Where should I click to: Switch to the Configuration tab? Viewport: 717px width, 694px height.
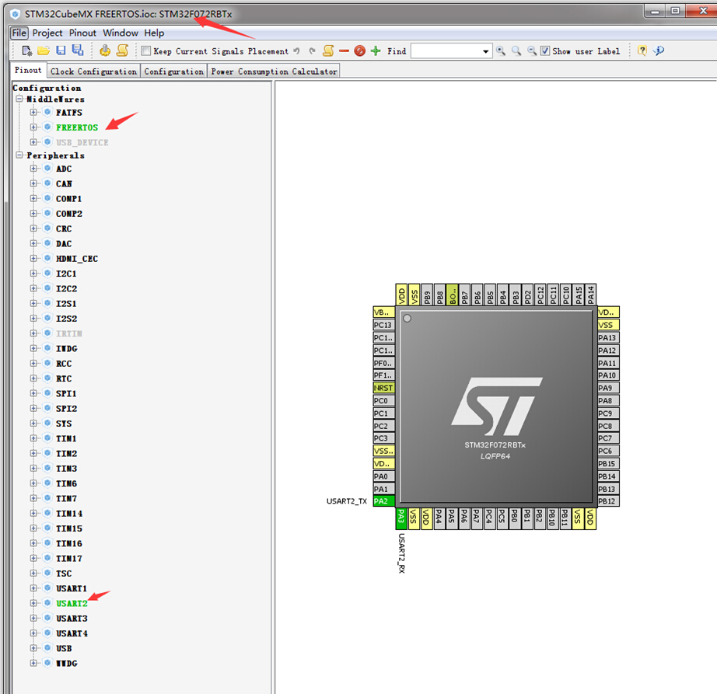(173, 71)
